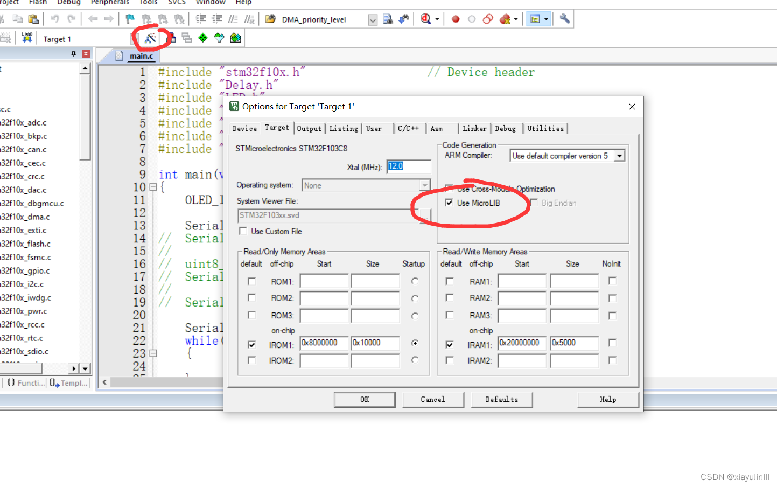This screenshot has height=487, width=777.
Task: Collapse the while block fold marker at line 23
Action: (153, 353)
